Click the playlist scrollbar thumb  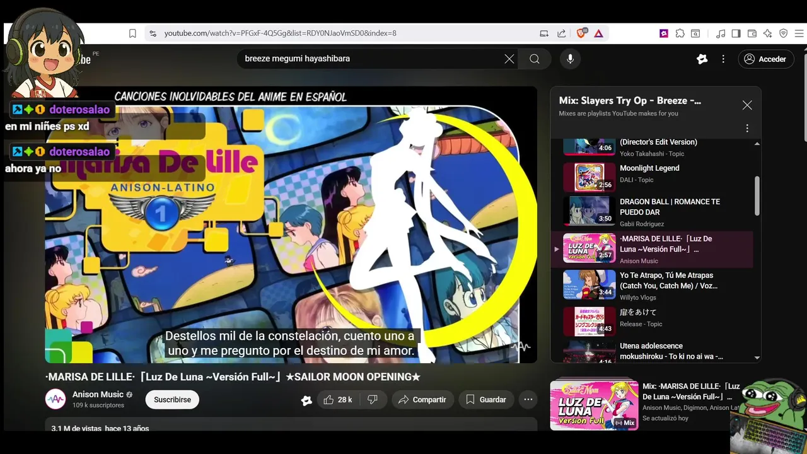757,195
